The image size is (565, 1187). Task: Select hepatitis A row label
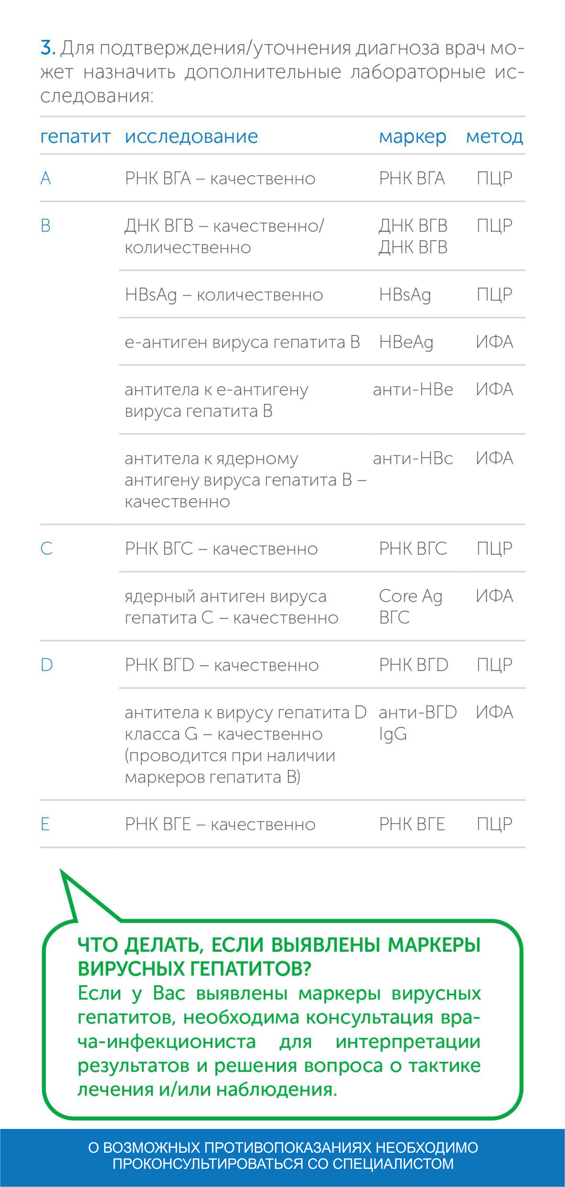tap(46, 178)
